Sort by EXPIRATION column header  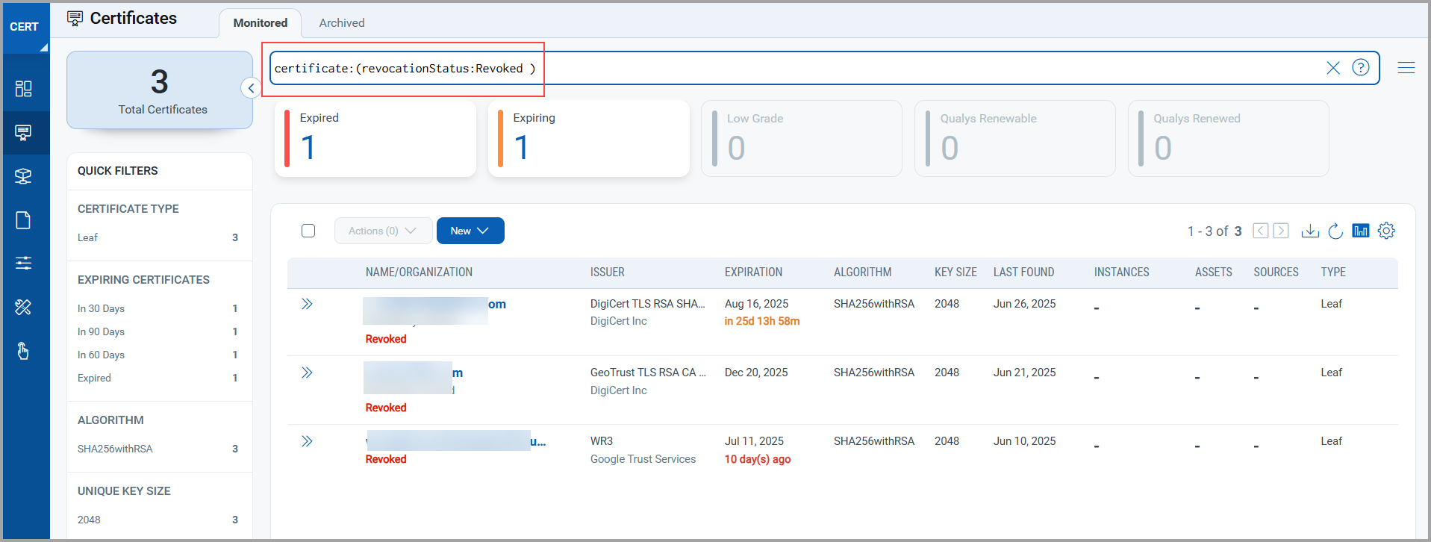pyautogui.click(x=753, y=272)
